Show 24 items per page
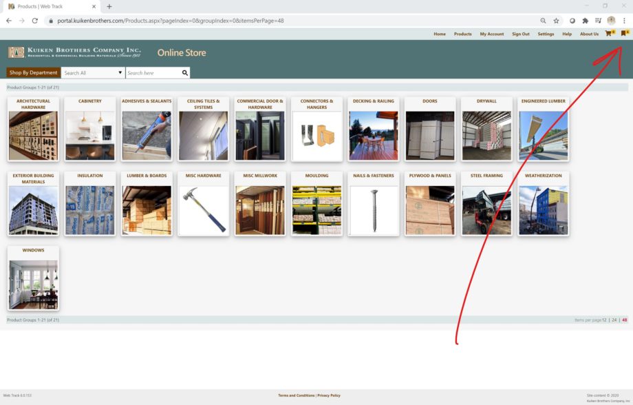The height and width of the screenshot is (405, 633). (x=614, y=320)
